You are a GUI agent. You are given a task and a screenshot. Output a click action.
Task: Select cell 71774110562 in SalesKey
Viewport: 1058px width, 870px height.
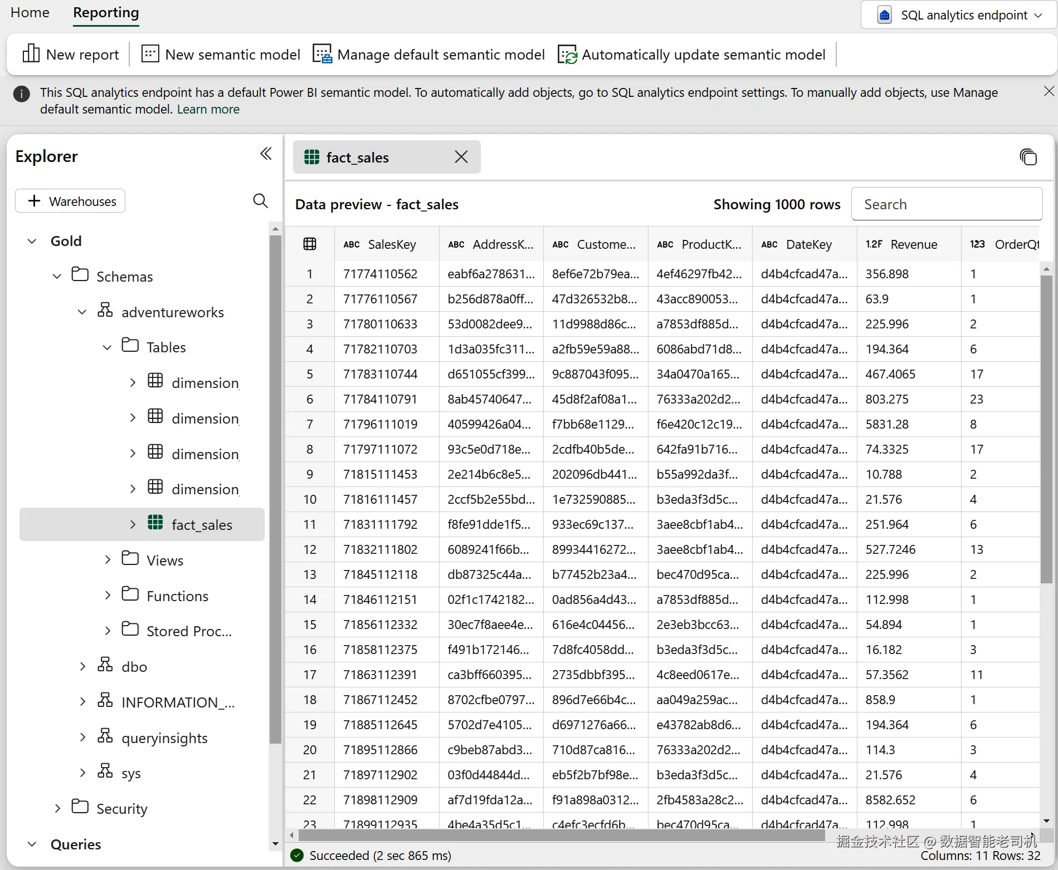[x=387, y=274]
